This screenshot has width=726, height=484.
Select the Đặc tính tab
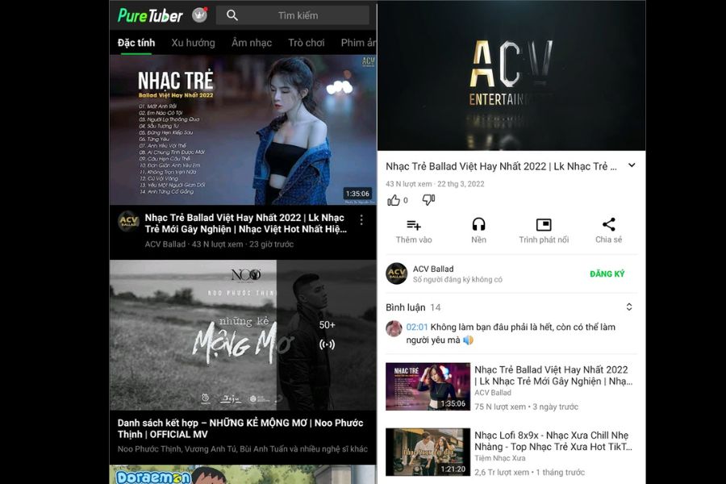tap(136, 43)
